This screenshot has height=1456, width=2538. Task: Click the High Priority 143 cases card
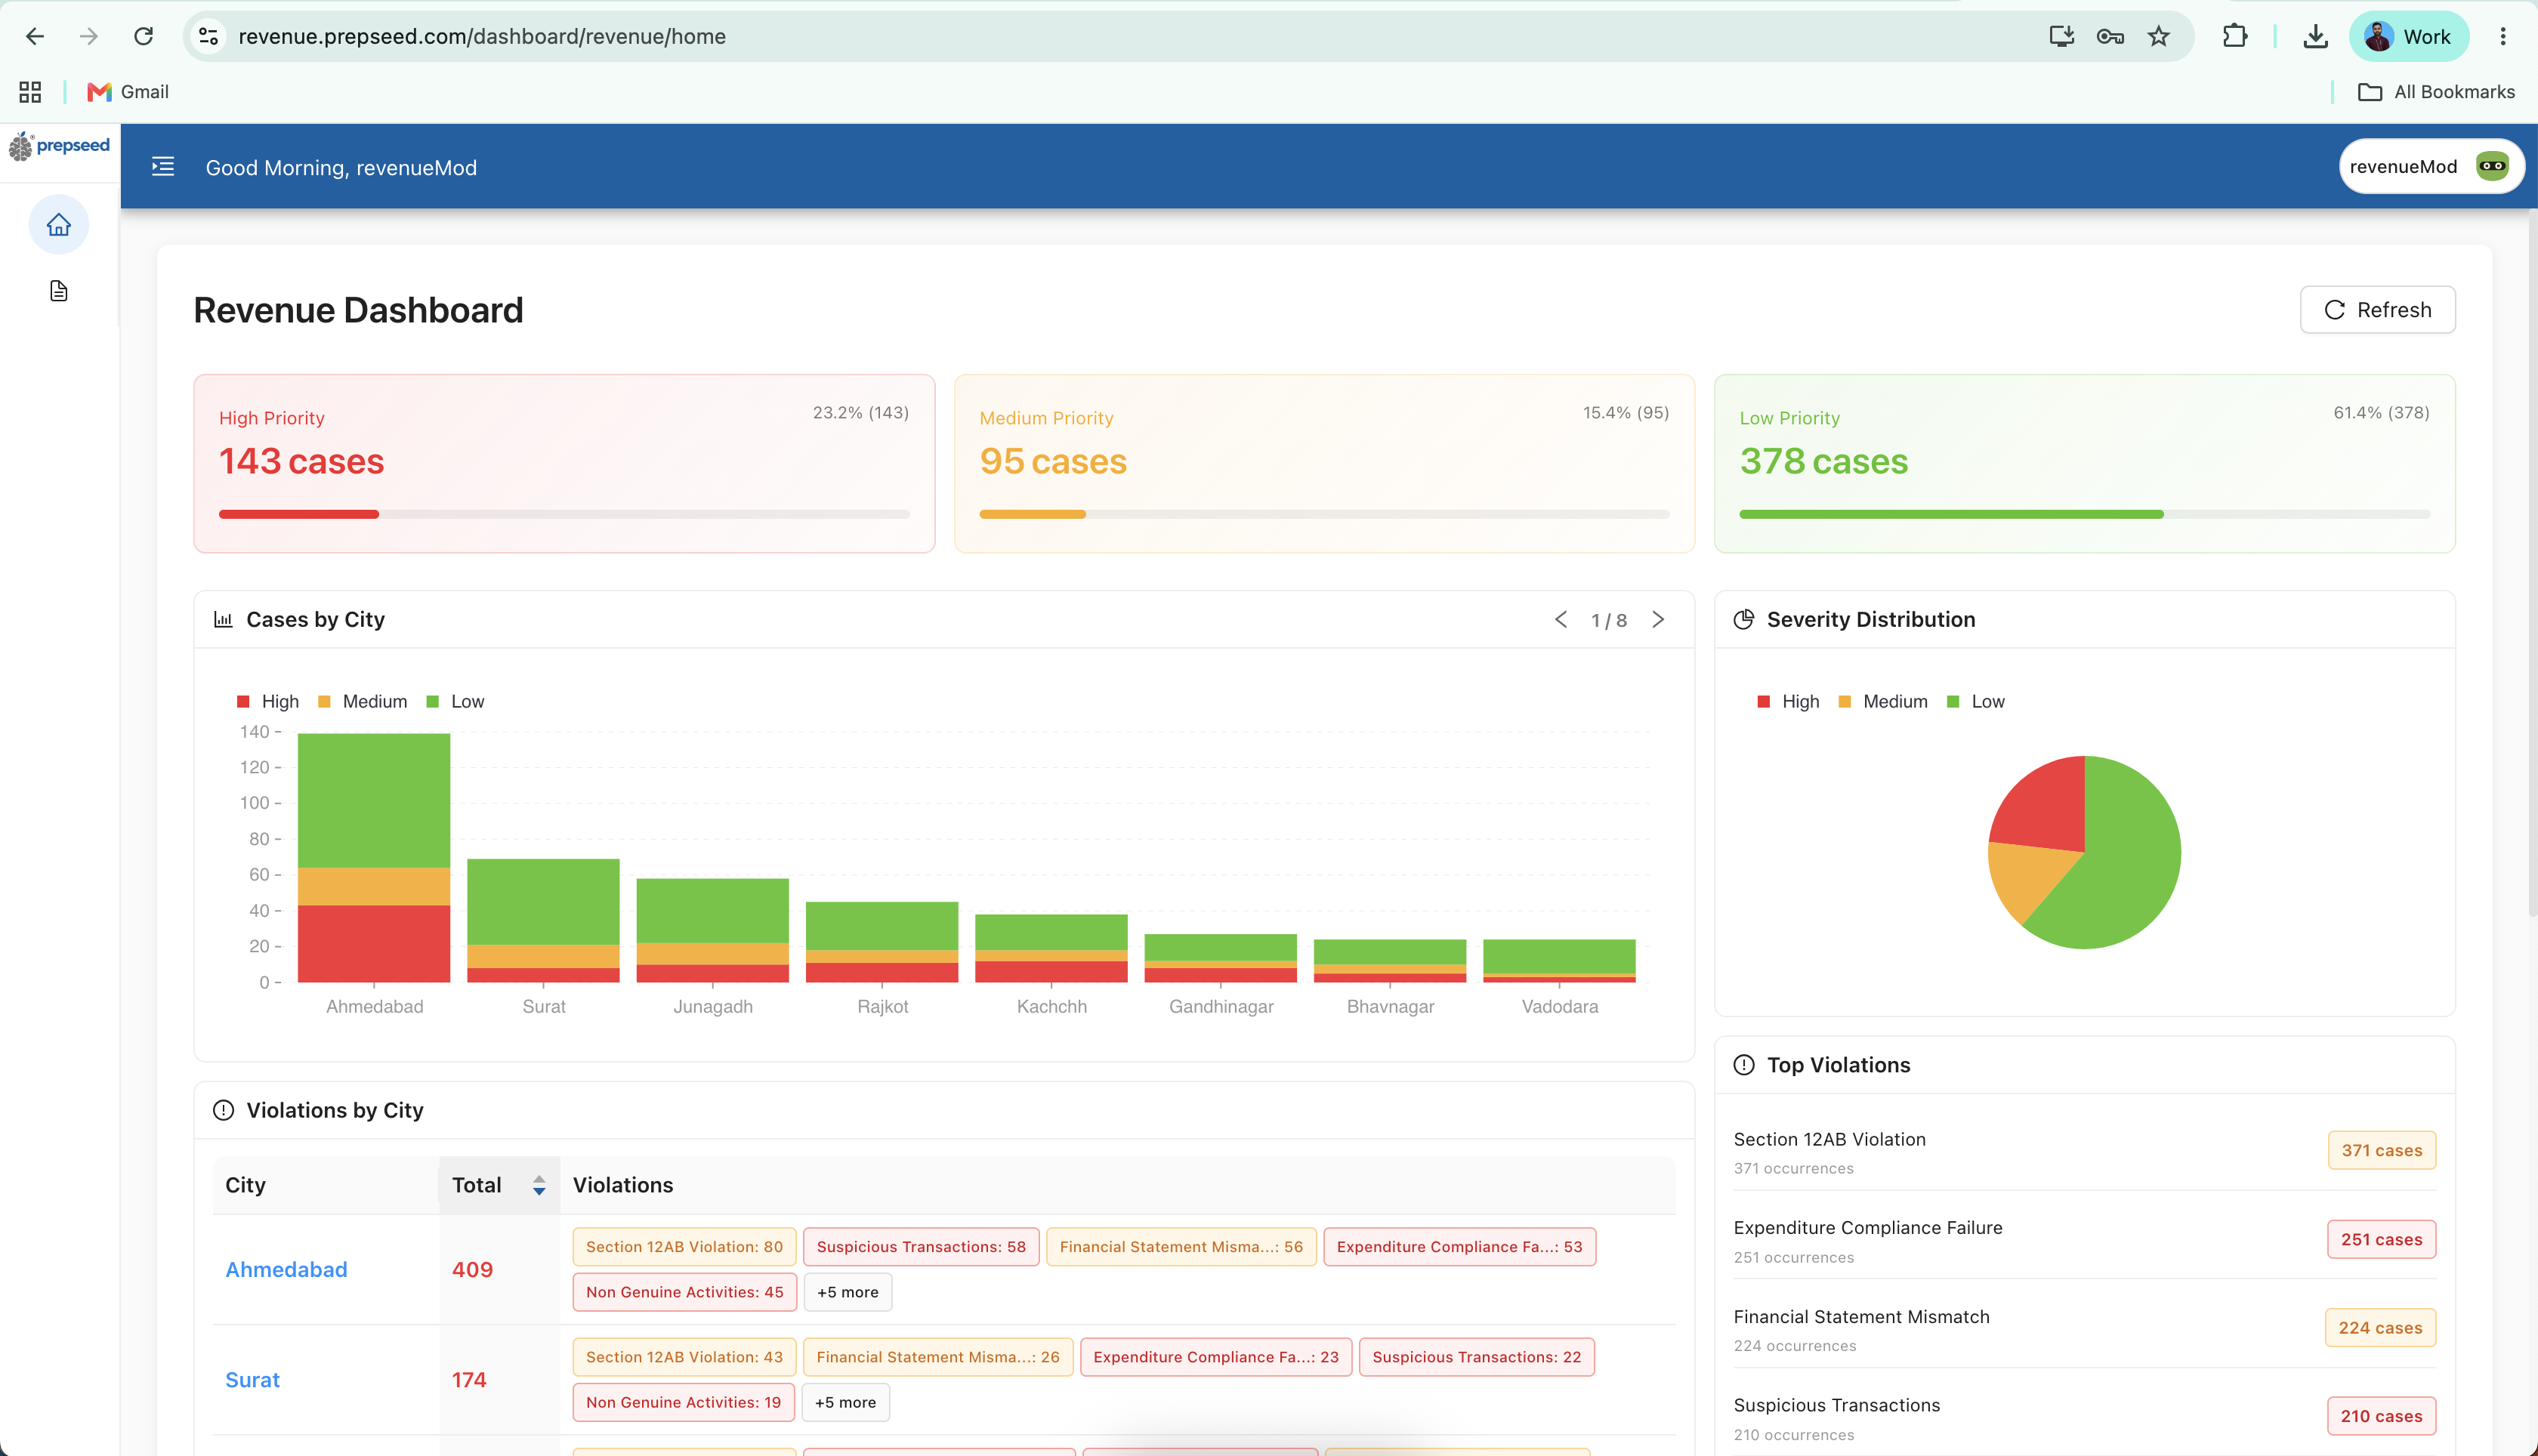[x=564, y=464]
